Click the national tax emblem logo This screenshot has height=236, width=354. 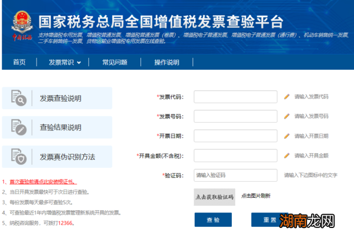22,25
